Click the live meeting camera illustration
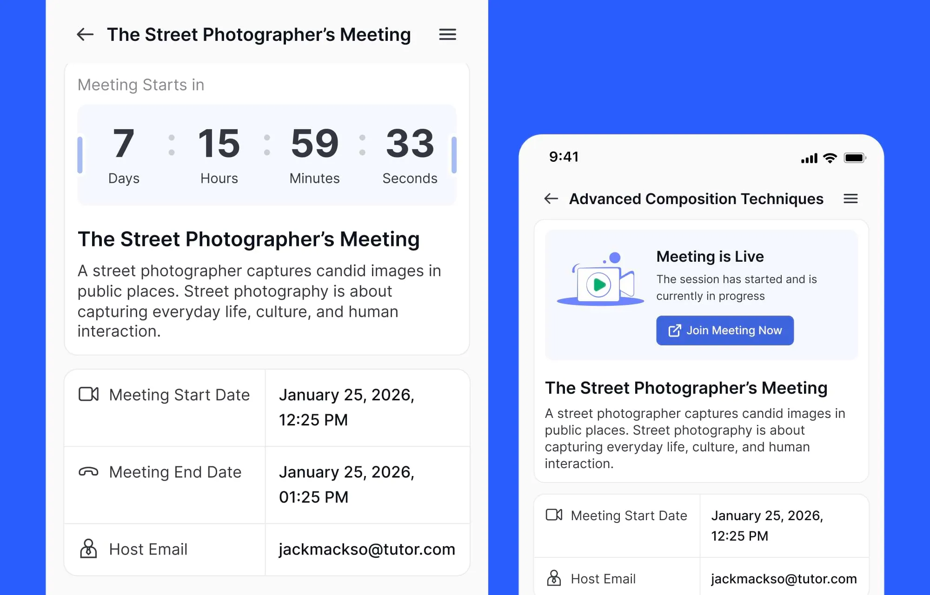Image resolution: width=930 pixels, height=595 pixels. coord(601,281)
